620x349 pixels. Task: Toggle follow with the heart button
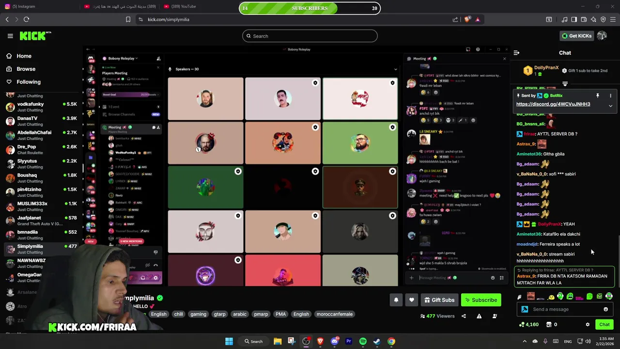tap(412, 300)
